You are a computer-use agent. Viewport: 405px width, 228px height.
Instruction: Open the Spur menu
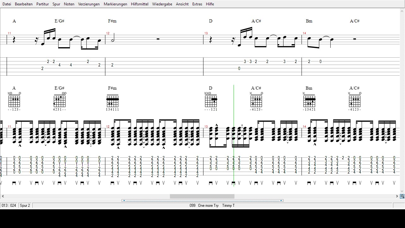click(56, 4)
